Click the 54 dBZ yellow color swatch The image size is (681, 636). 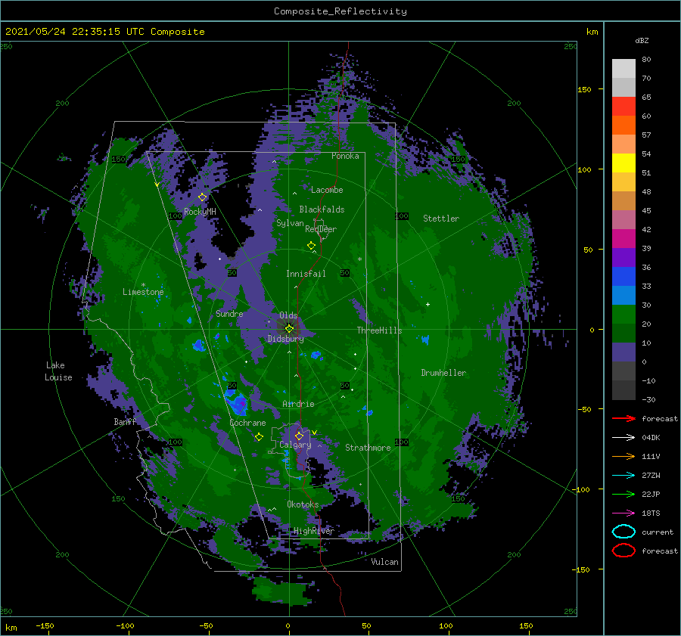point(623,163)
